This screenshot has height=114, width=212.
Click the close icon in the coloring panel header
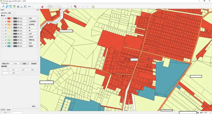pyautogui.click(x=39, y=10)
